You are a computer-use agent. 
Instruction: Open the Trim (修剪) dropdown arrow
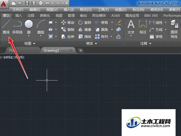(x=112, y=22)
